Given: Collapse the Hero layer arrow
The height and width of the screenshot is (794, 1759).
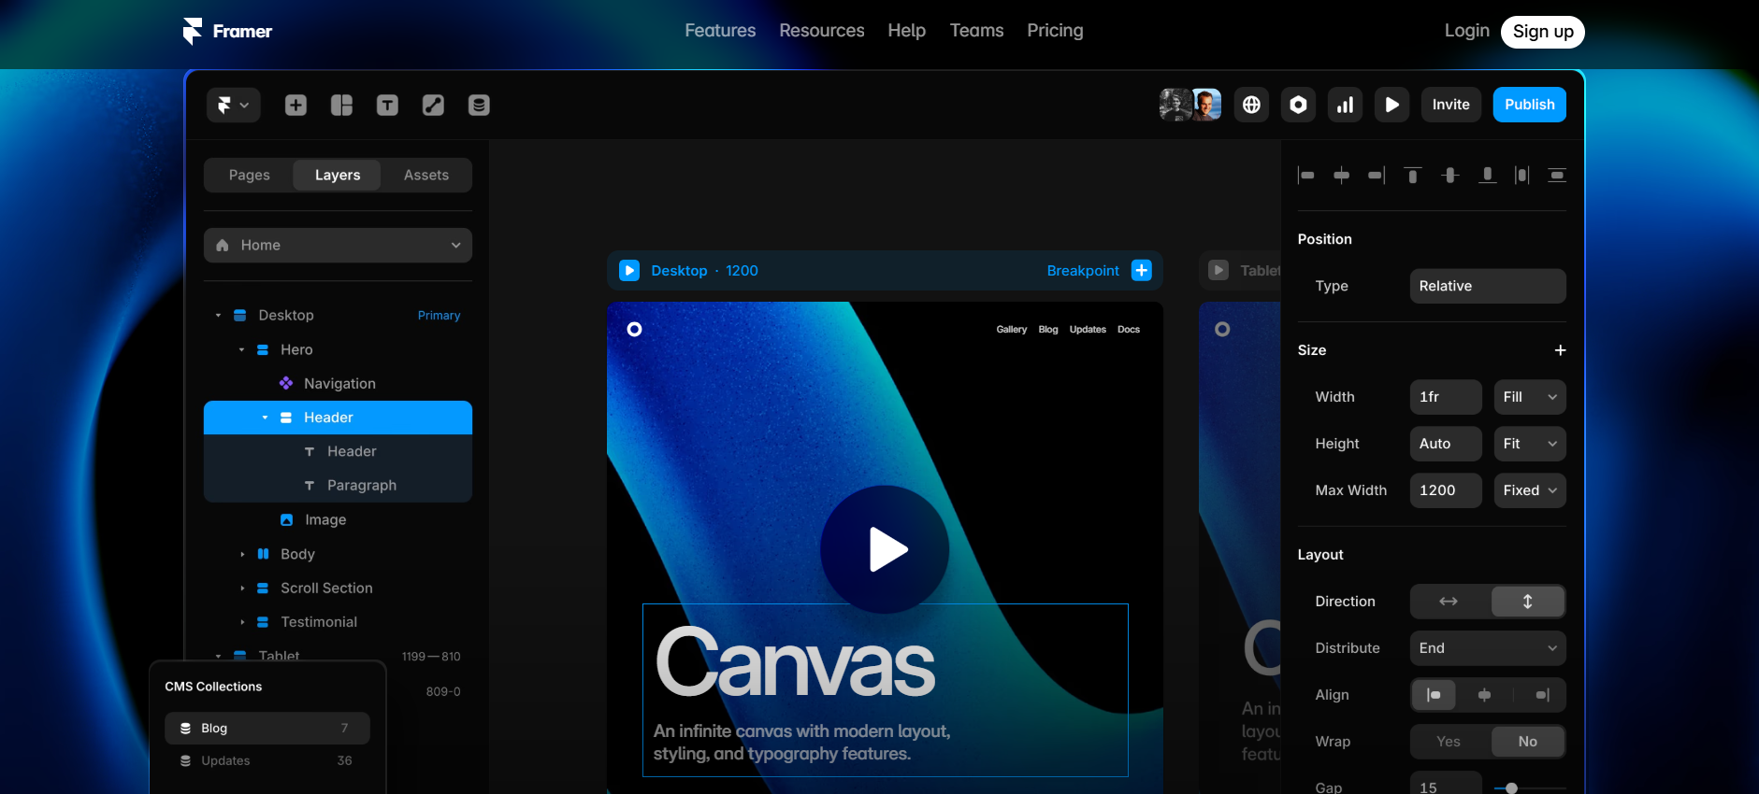Looking at the screenshot, I should 241,350.
